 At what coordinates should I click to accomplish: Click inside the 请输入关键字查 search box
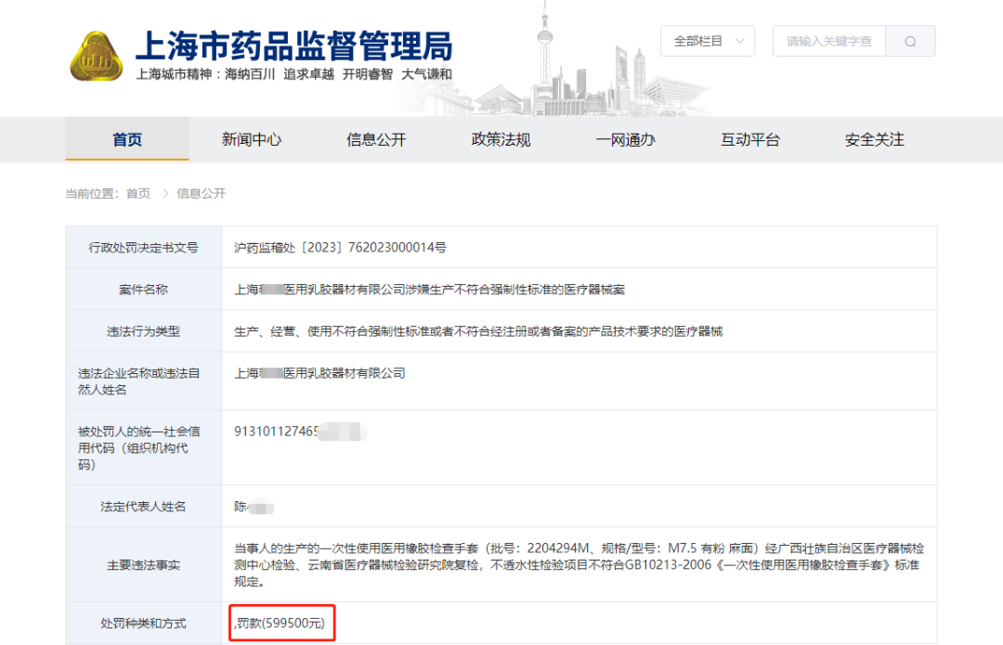tap(827, 41)
